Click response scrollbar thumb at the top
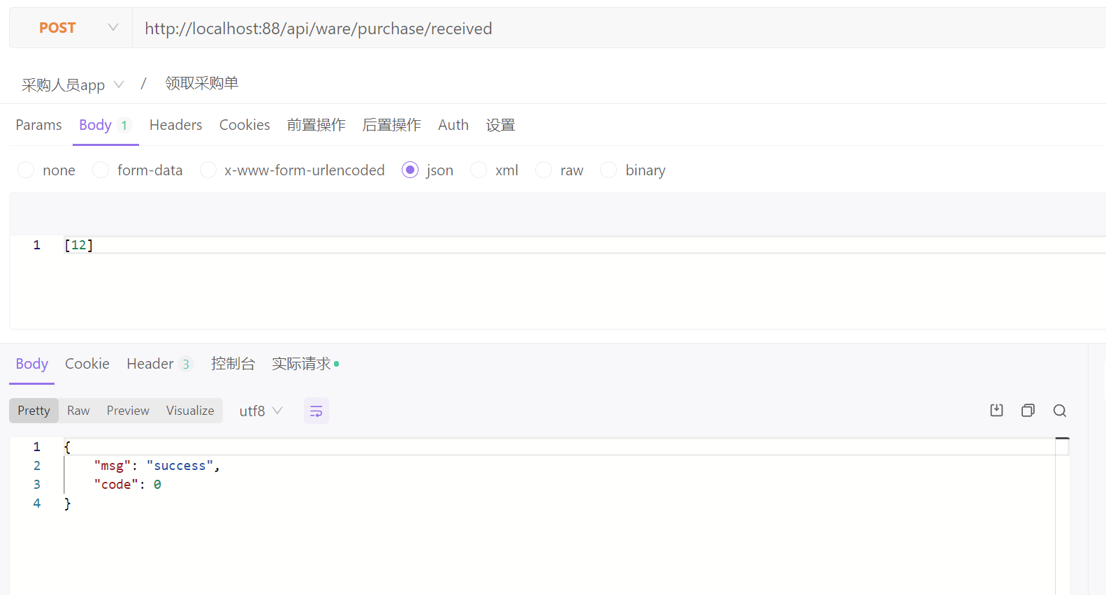 click(x=1062, y=439)
